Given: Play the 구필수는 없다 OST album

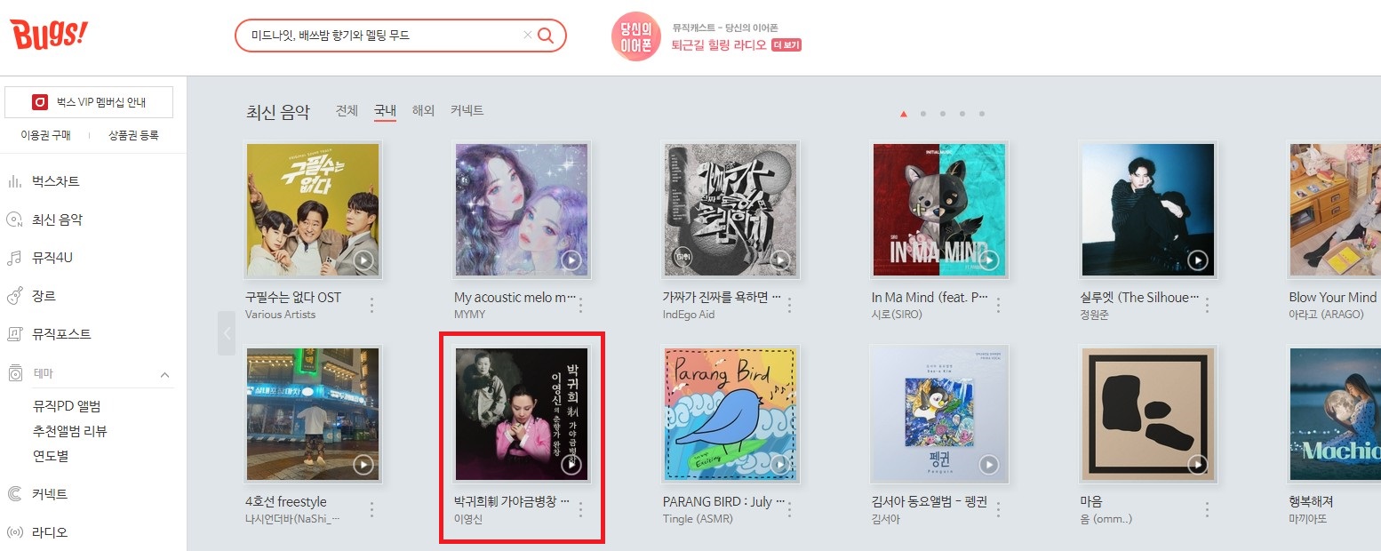Looking at the screenshot, I should (363, 260).
